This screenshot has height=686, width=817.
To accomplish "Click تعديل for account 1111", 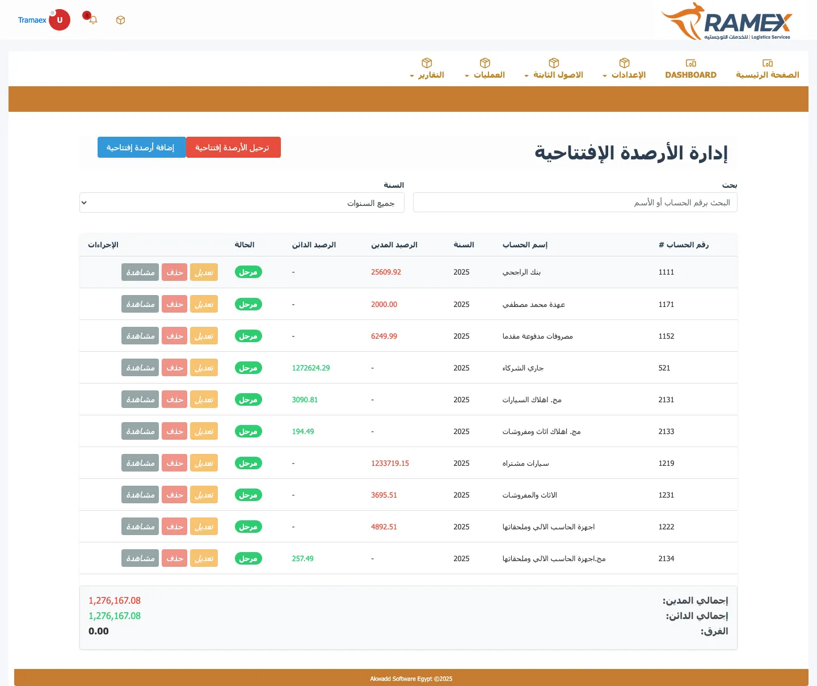I will (204, 272).
